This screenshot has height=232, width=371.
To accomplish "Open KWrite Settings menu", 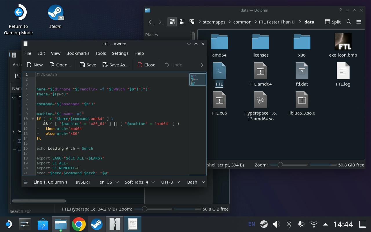I will [x=120, y=53].
